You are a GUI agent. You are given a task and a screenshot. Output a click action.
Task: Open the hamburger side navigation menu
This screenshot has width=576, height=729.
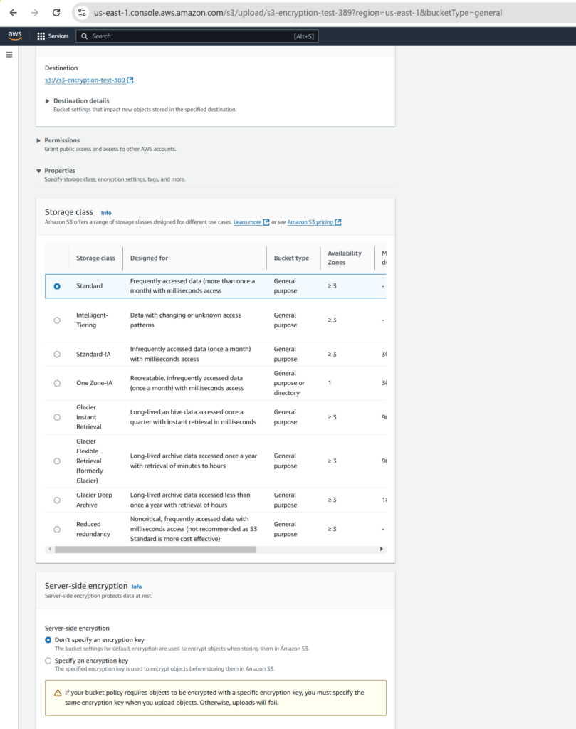[x=9, y=55]
